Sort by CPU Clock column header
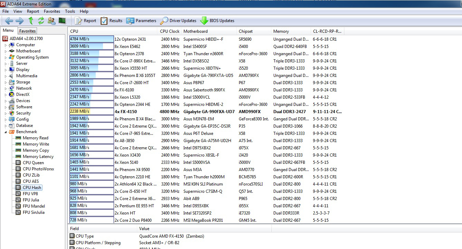Screen dimensions: 462x249 click(170, 31)
